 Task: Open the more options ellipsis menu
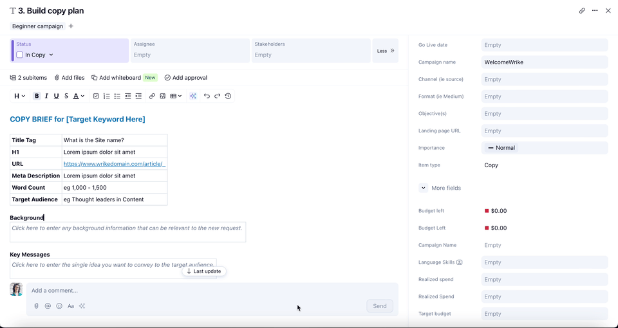click(595, 11)
